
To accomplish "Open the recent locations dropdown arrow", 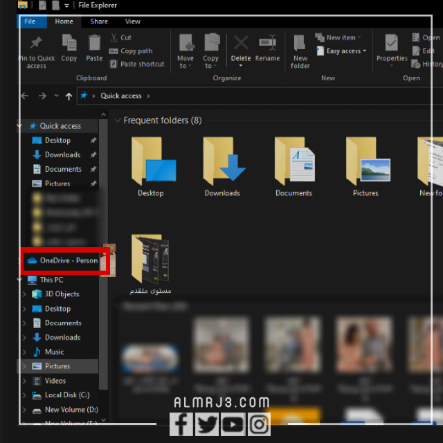I will (x=57, y=96).
